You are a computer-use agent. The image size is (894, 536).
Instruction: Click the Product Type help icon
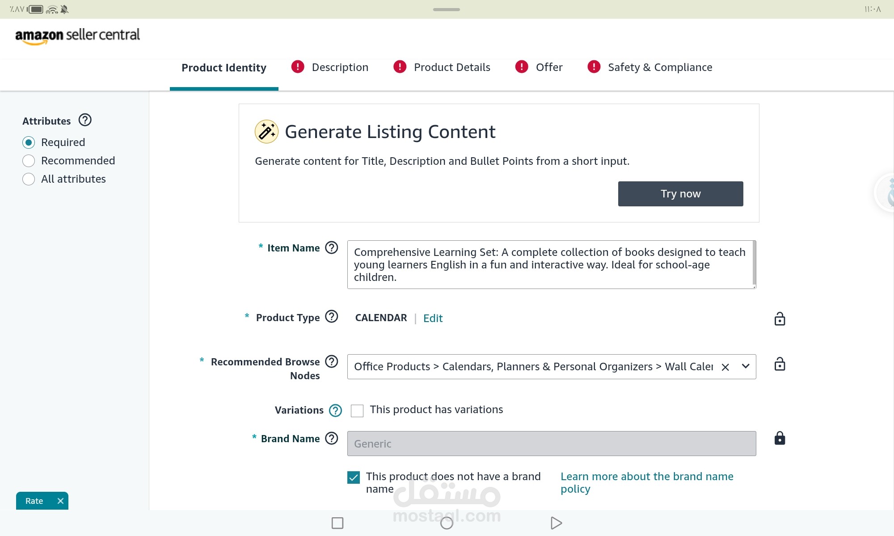tap(331, 317)
